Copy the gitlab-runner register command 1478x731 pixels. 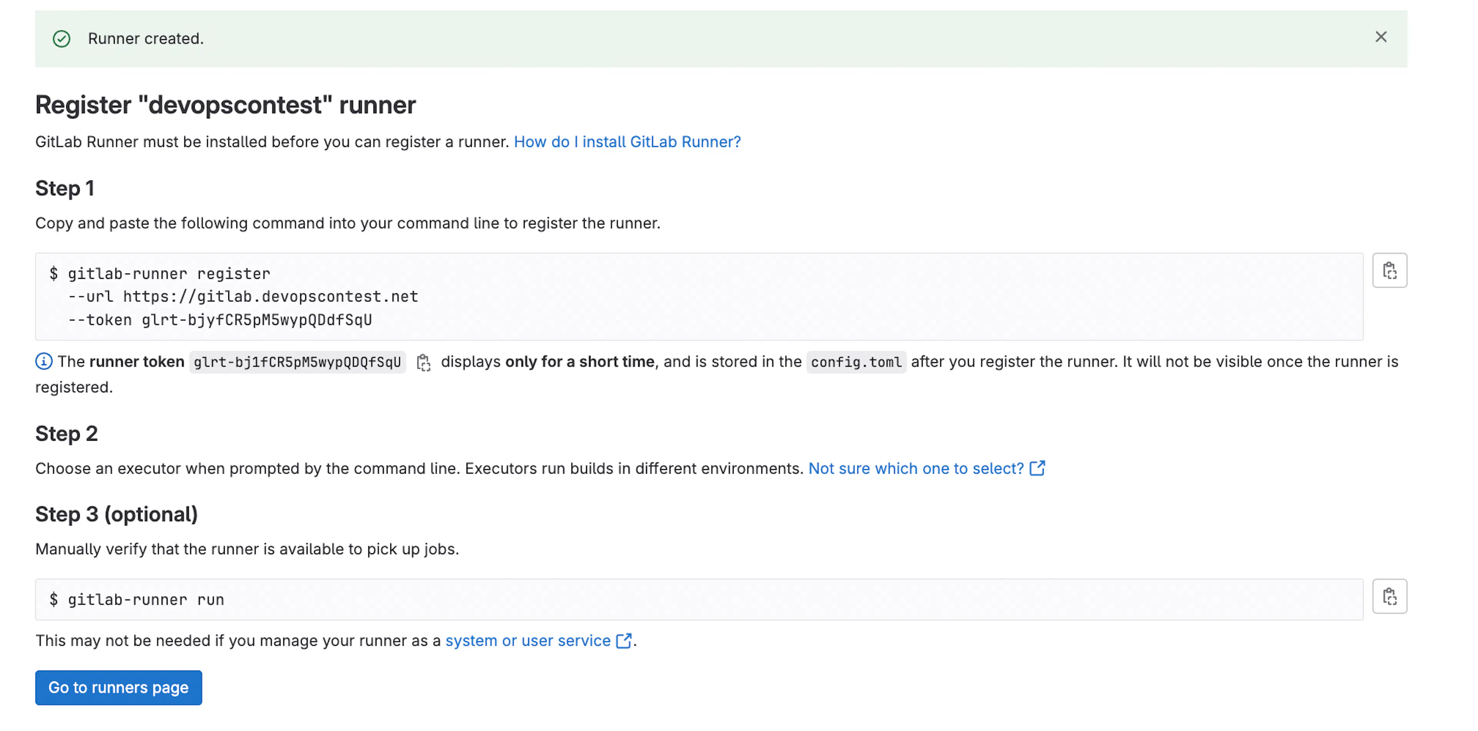click(x=1389, y=271)
